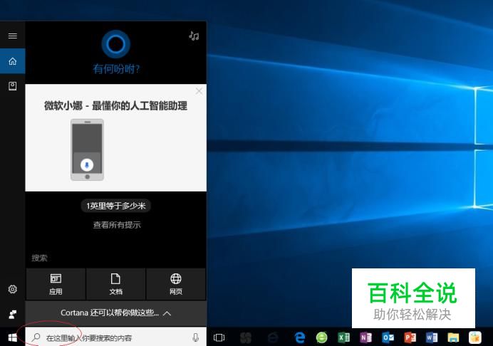493x346 pixels.
Task: Open Task View on the taskbar
Action: click(x=219, y=338)
